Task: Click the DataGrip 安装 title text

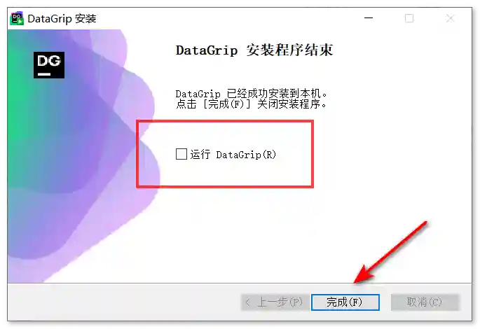Action: tap(62, 19)
